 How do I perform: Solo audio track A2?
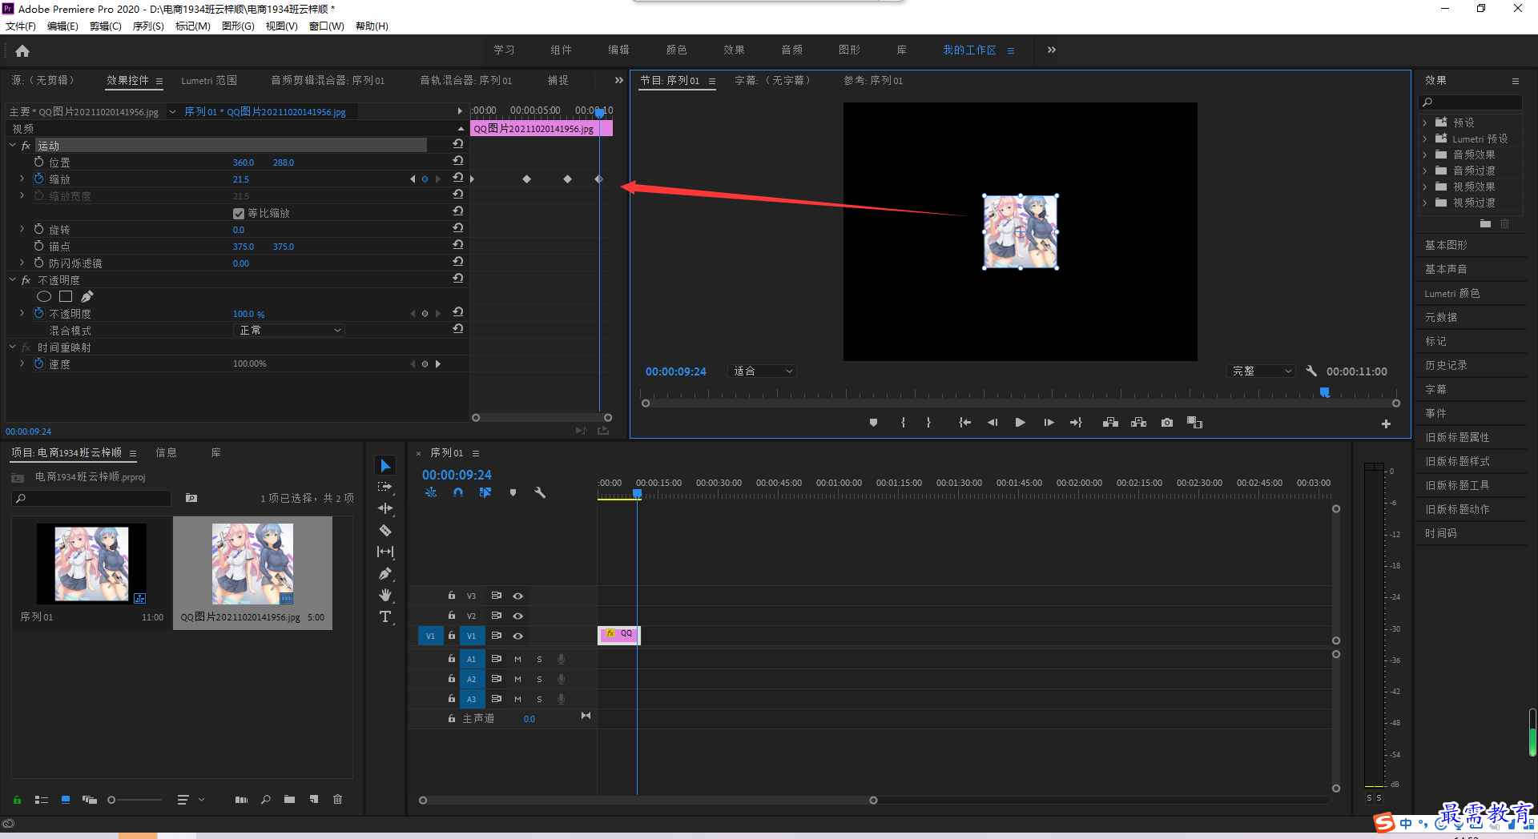click(x=539, y=679)
